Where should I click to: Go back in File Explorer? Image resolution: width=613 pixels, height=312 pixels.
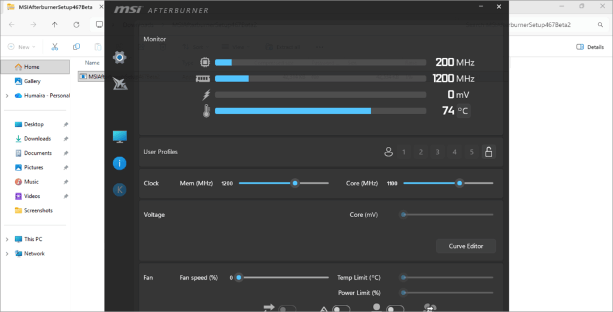click(12, 25)
